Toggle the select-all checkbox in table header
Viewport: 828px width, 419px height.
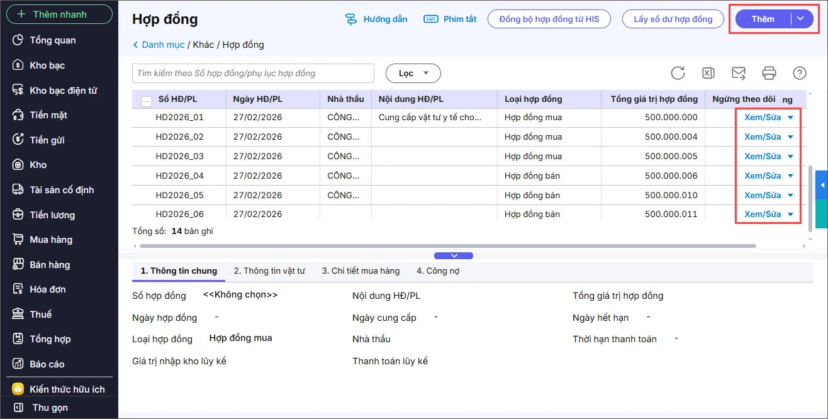click(147, 101)
